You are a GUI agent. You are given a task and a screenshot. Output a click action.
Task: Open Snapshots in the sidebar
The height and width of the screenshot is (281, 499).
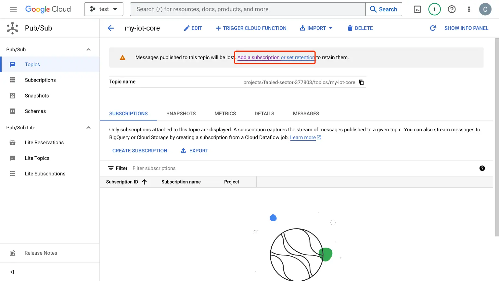(37, 96)
